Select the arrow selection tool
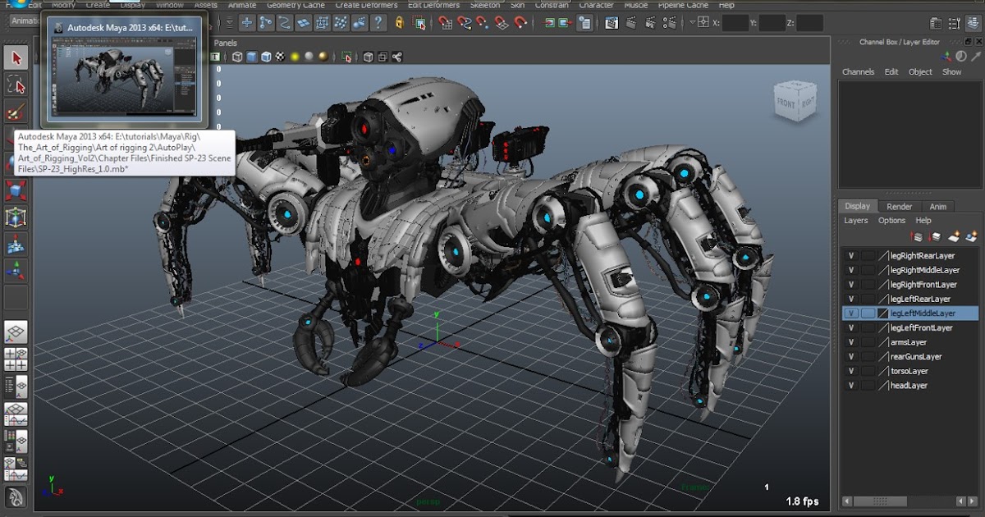Screen dimensions: 985x517 tap(14, 57)
